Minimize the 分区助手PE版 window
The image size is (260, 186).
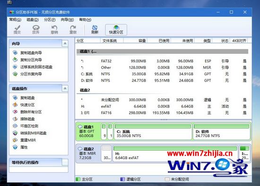point(218,12)
